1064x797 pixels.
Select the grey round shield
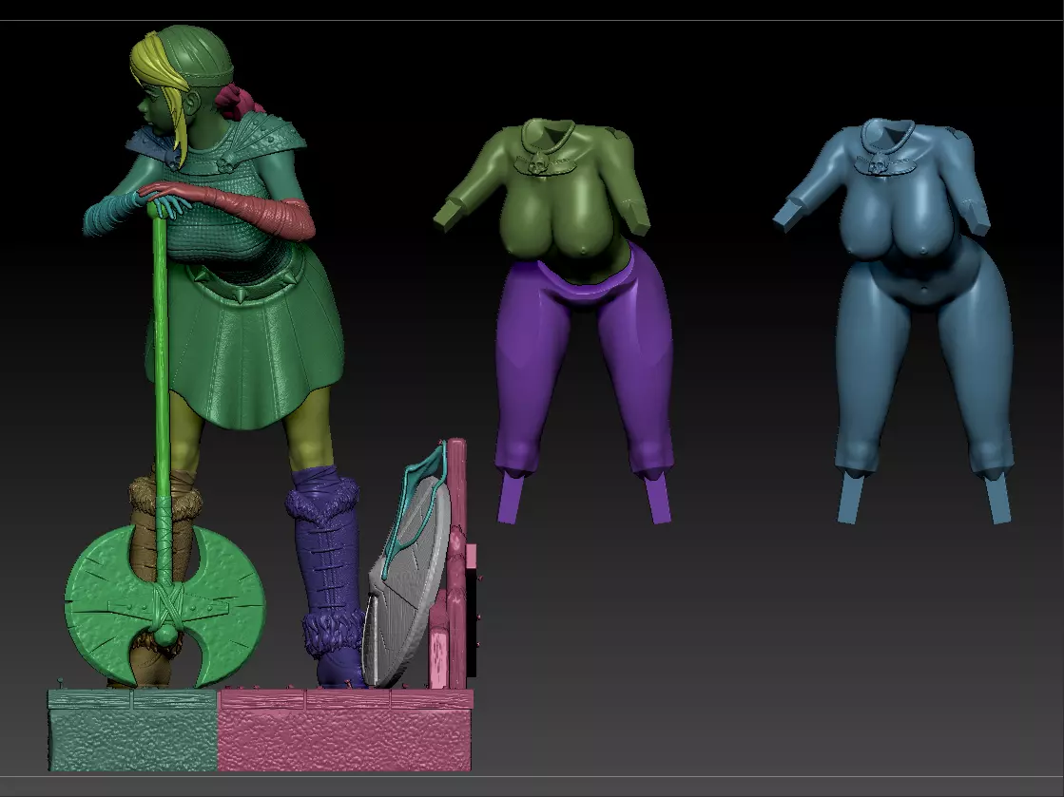(407, 583)
